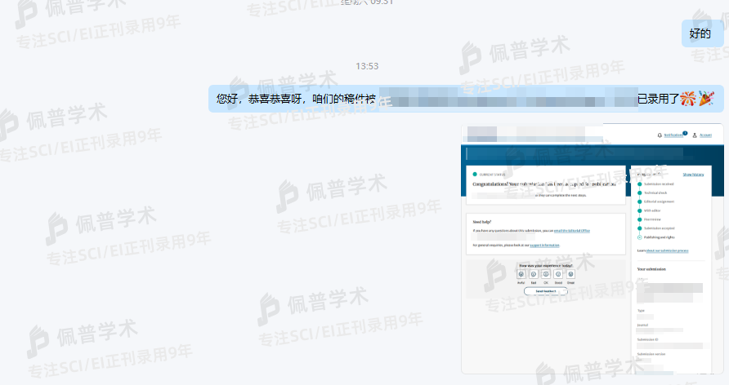Click the Account person icon
This screenshot has height=385, width=729.
(x=694, y=135)
